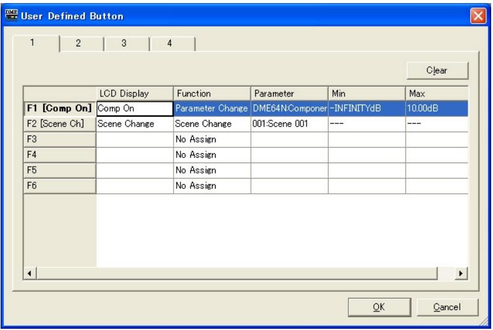Dismiss dialog with Cancel button

447,307
